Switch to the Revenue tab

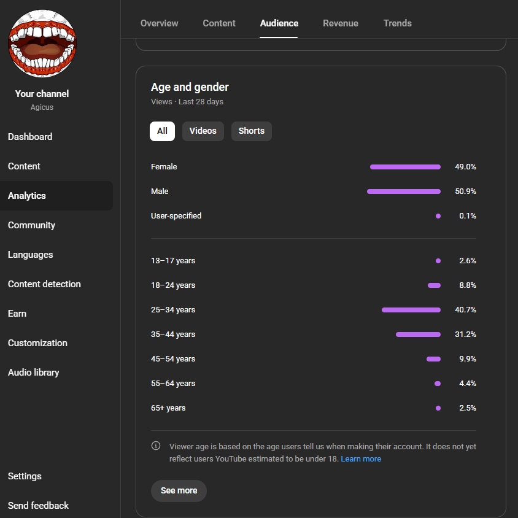(341, 23)
